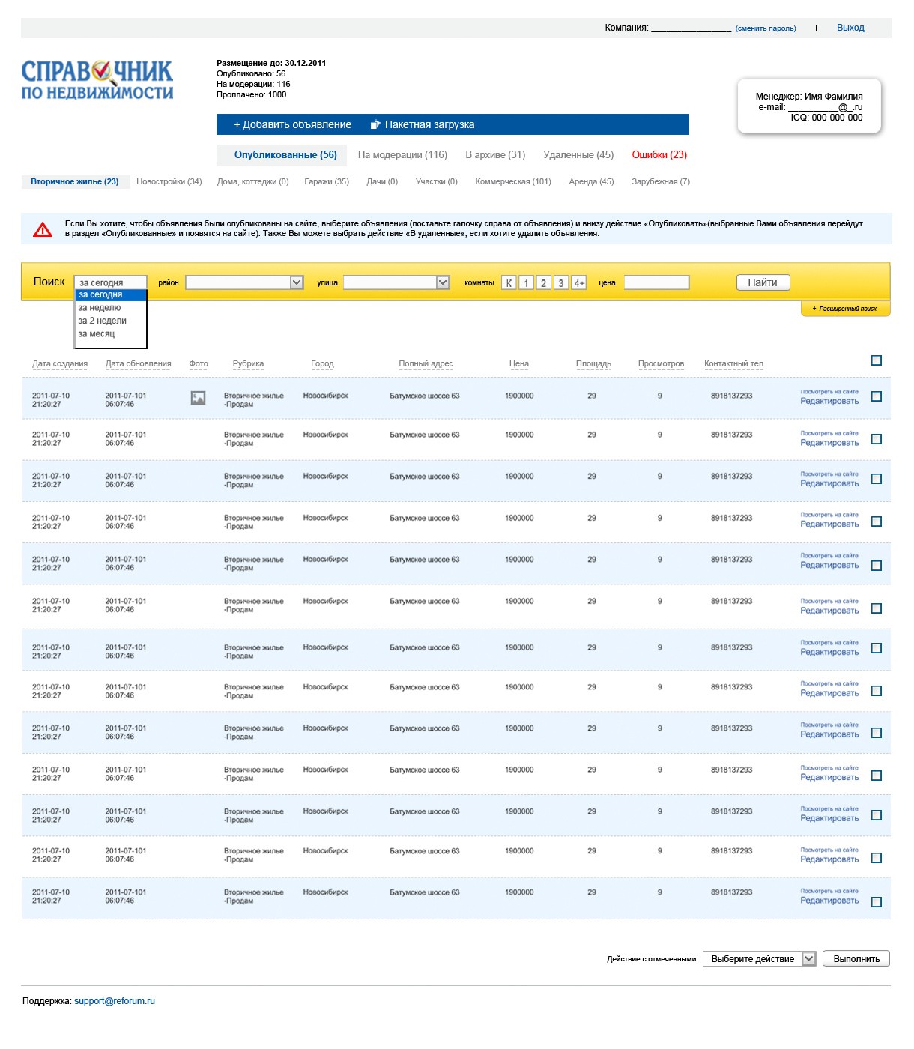Click Посмотреть на сайте in photo-icon row
The width and height of the screenshot is (914, 1049).
pos(829,392)
